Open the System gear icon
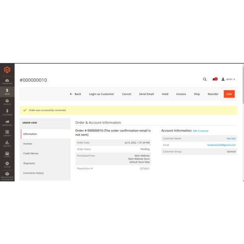 tap(7, 164)
